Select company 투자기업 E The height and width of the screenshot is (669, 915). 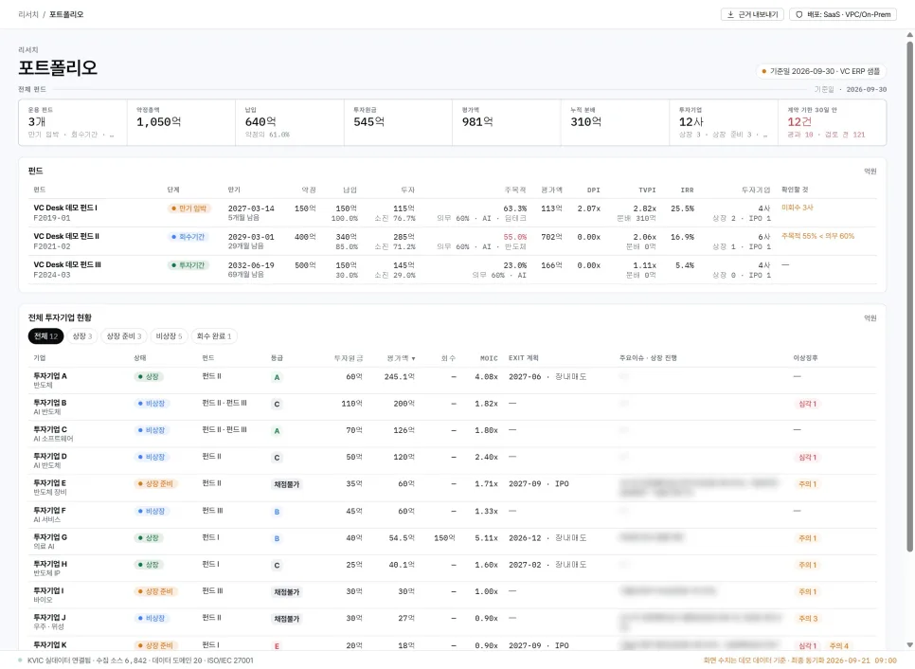click(x=452, y=488)
